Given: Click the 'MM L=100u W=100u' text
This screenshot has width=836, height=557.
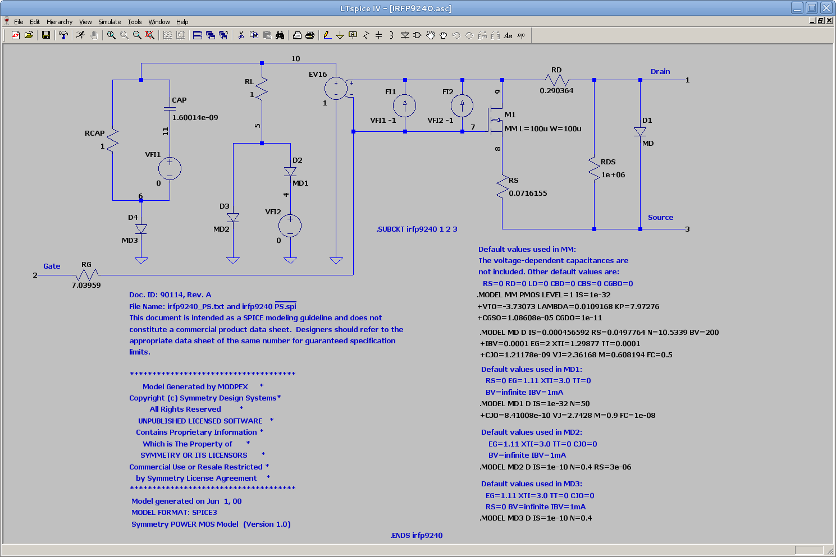Looking at the screenshot, I should 543,128.
